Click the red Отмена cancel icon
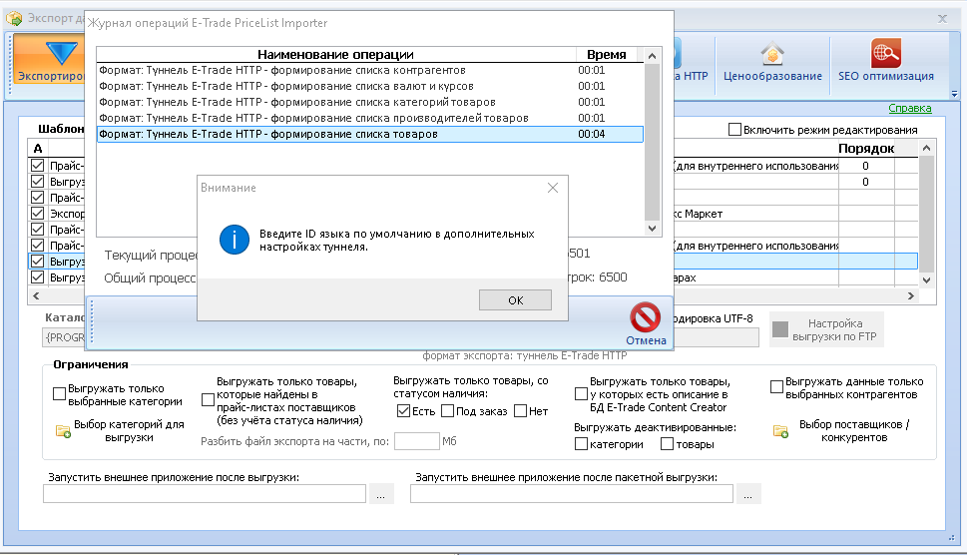This screenshot has width=967, height=555. [645, 317]
